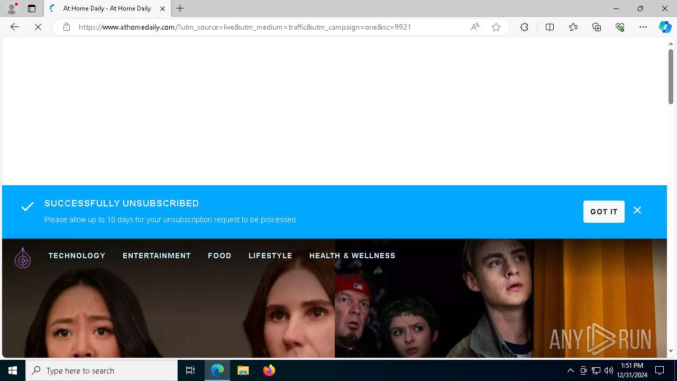Image resolution: width=677 pixels, height=381 pixels.
Task: Close the At Home Daily tab
Action: point(162,8)
